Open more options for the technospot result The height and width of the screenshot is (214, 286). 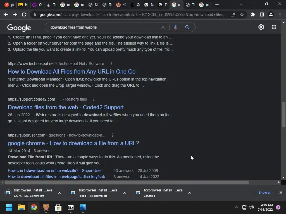111,64
